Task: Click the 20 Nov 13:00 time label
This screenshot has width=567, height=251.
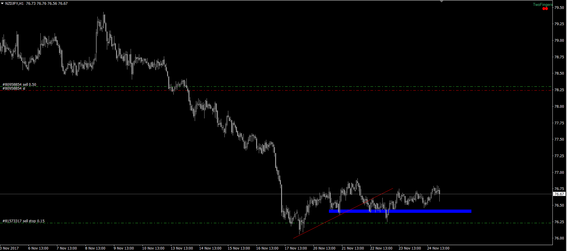Action: 324,248
